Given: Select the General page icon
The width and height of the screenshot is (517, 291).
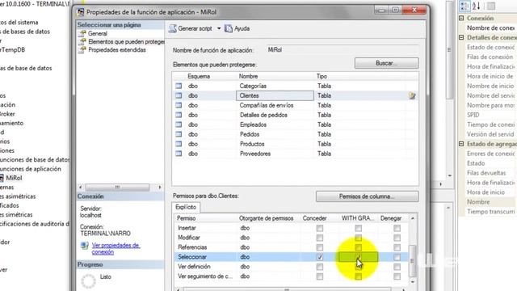Looking at the screenshot, I should pyautogui.click(x=82, y=33).
